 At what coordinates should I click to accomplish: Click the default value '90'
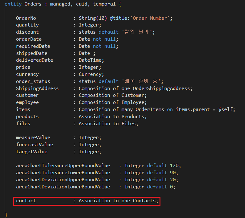coord(173,173)
